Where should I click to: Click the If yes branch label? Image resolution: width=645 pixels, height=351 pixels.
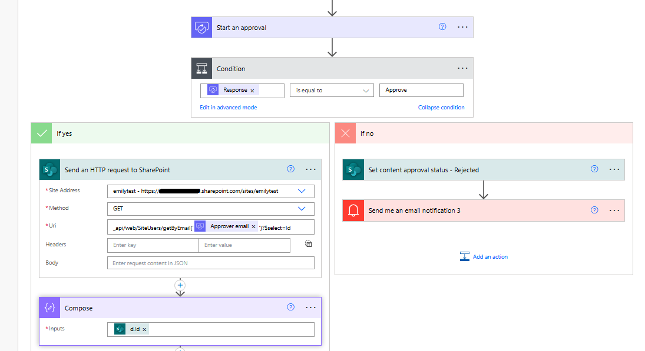tap(64, 133)
